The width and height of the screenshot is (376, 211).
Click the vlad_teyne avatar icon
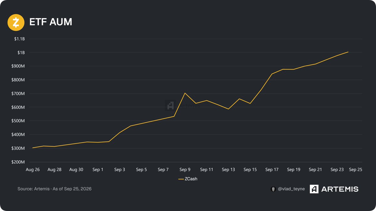(273, 189)
